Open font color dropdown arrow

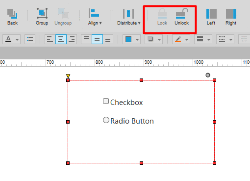[17, 39]
